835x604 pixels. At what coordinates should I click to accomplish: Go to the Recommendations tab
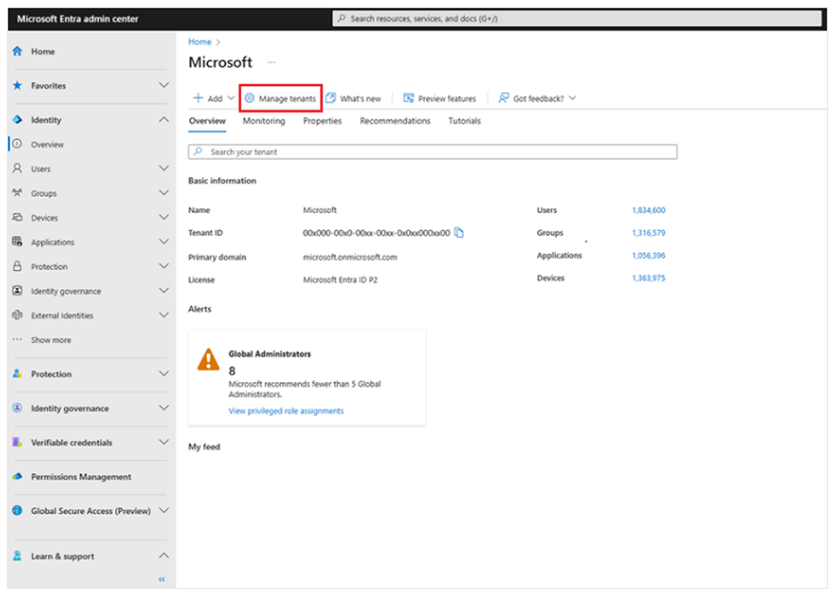point(395,121)
